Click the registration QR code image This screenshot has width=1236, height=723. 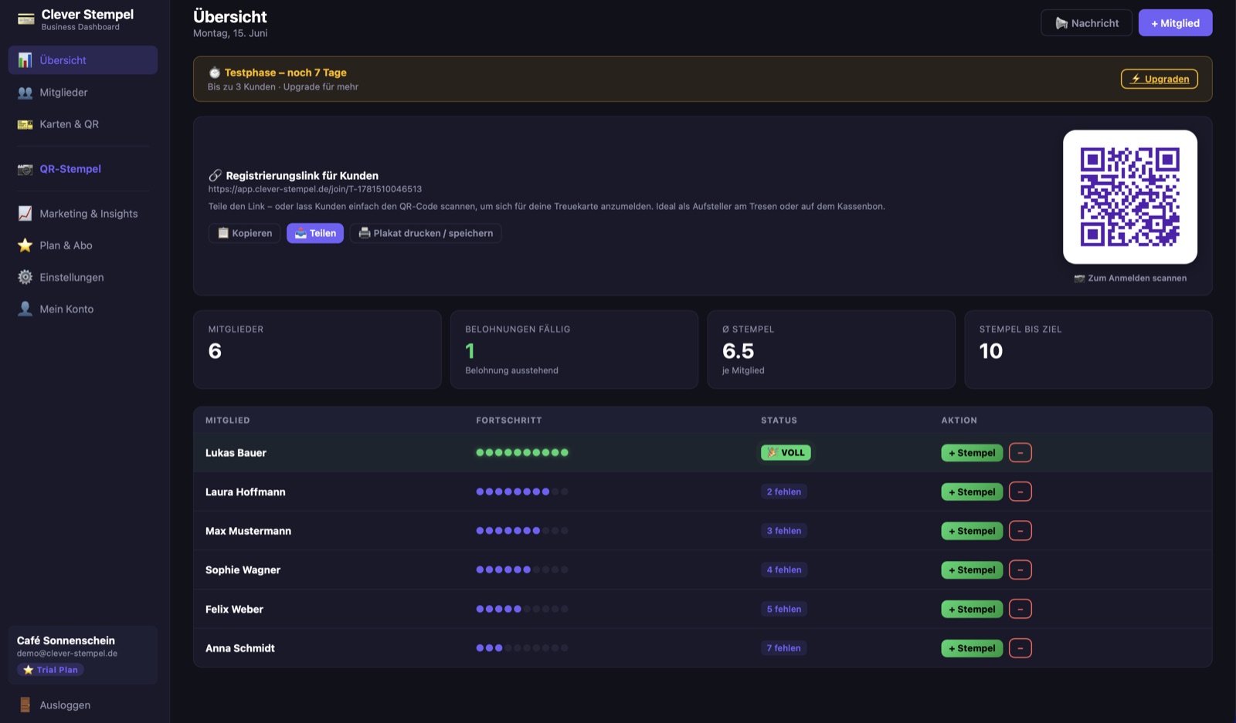point(1130,197)
